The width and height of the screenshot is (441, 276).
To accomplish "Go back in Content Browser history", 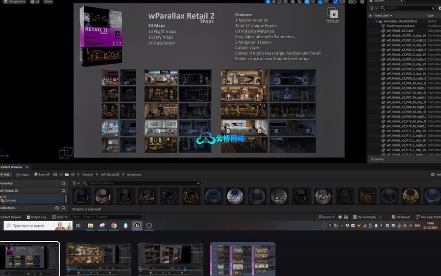I will [x=55, y=174].
